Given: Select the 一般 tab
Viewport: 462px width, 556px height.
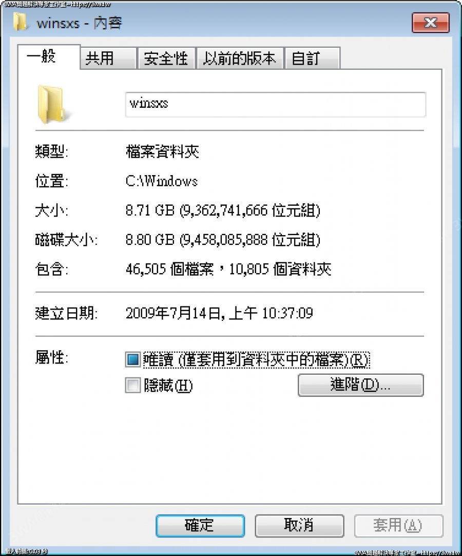Looking at the screenshot, I should pyautogui.click(x=49, y=57).
